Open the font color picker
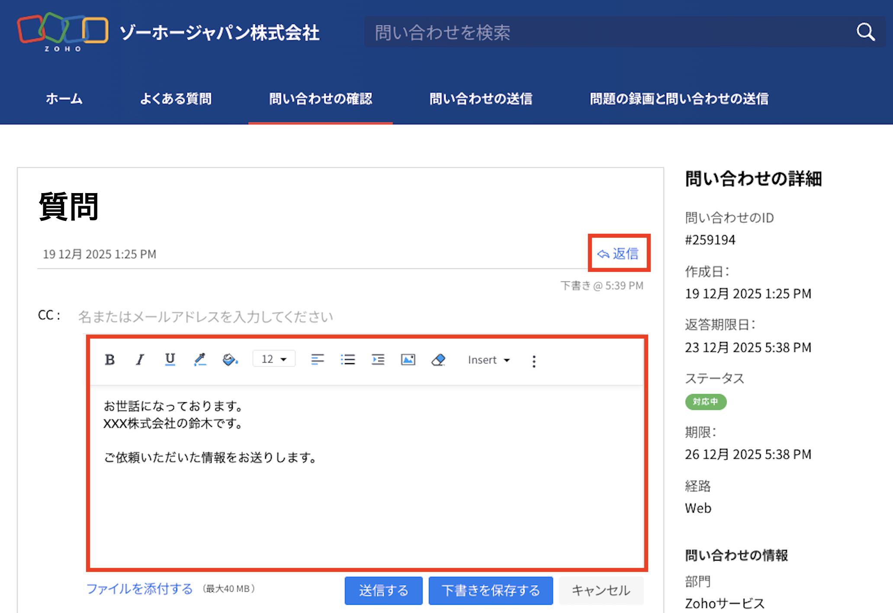Screen dimensions: 893x613 tap(200, 359)
